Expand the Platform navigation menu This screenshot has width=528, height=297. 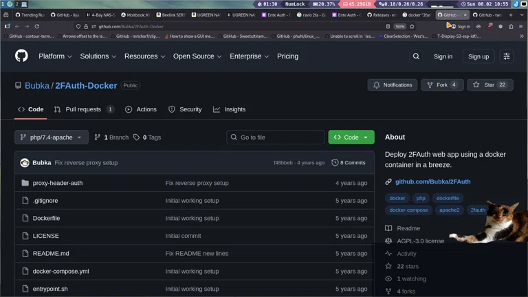[55, 56]
